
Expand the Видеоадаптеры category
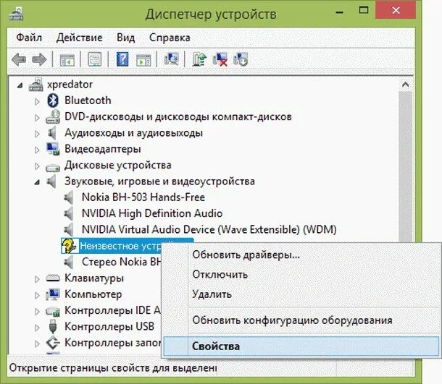coord(37,150)
